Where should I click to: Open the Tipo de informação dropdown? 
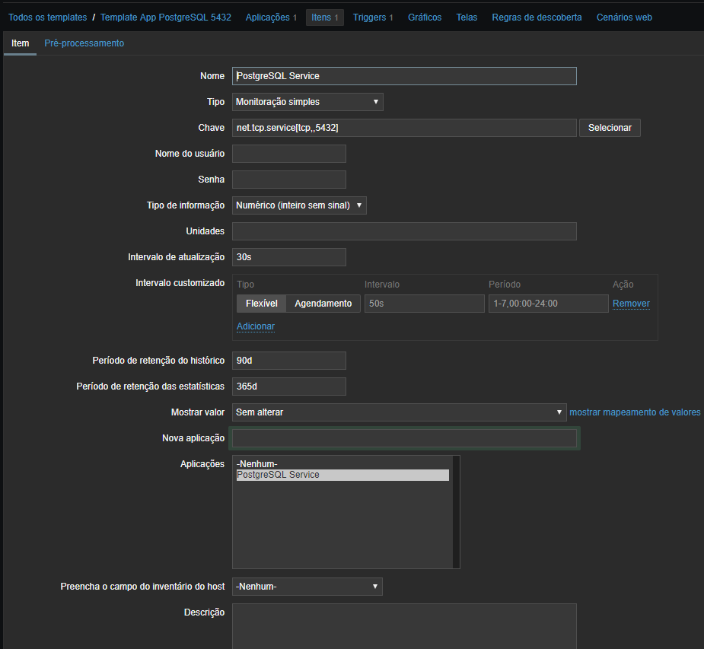[299, 205]
